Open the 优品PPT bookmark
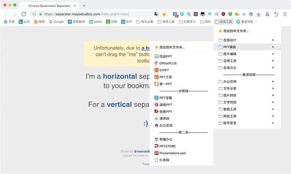 coord(181,56)
